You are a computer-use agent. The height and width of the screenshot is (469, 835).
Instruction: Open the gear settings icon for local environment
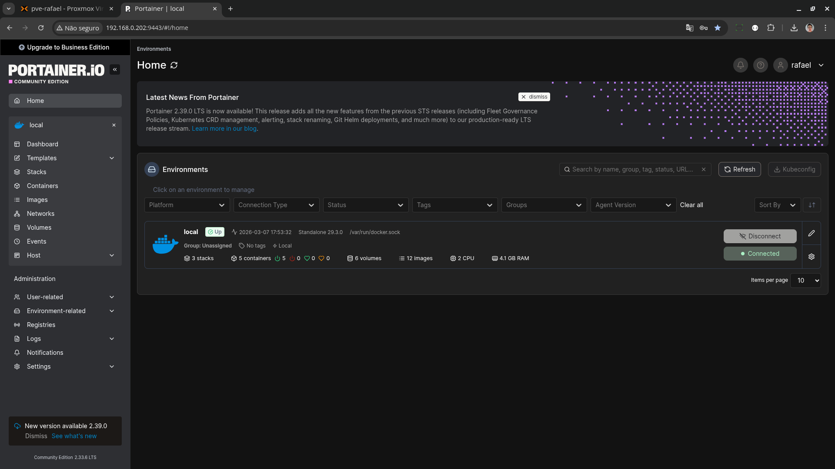point(812,257)
